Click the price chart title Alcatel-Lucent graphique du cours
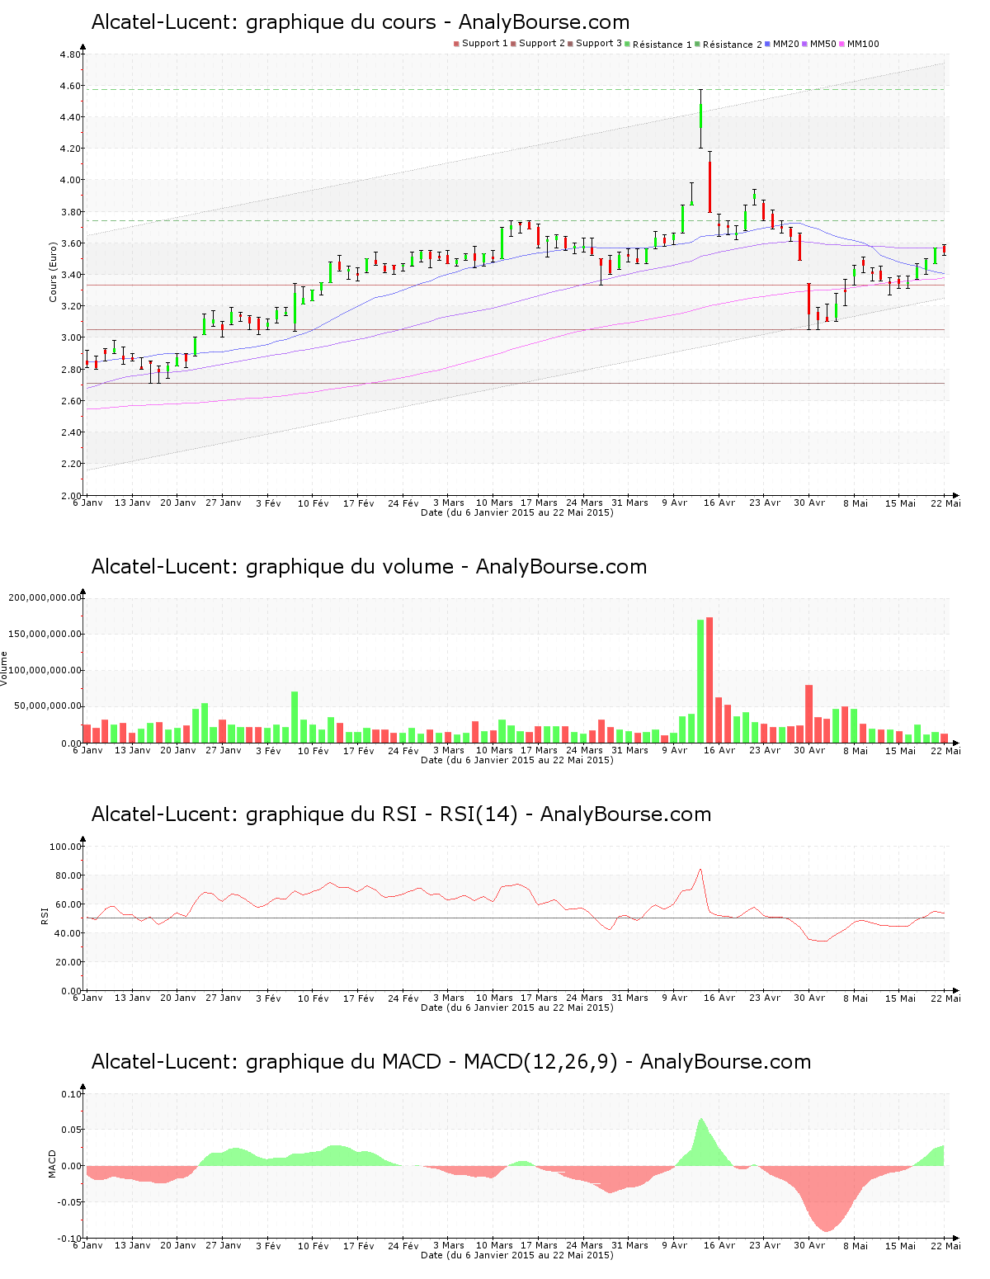The width and height of the screenshot is (990, 1279). (360, 22)
